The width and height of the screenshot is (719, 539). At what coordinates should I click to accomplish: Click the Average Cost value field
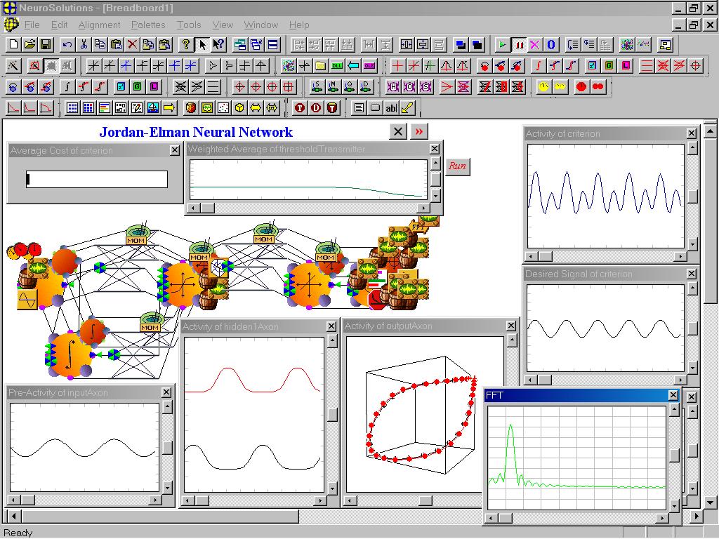[x=97, y=179]
